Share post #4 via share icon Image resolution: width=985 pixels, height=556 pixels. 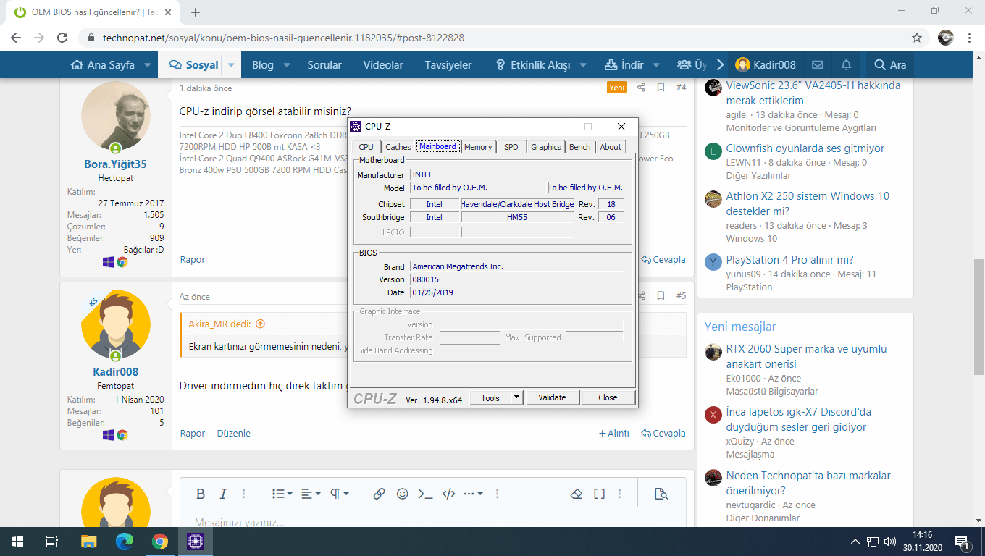(641, 88)
